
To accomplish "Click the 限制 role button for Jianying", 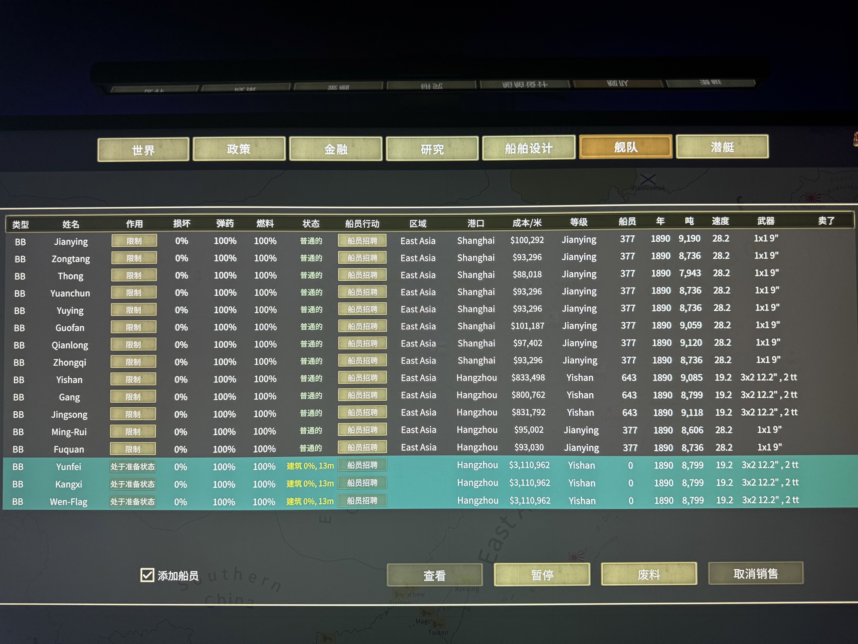I will pos(134,241).
